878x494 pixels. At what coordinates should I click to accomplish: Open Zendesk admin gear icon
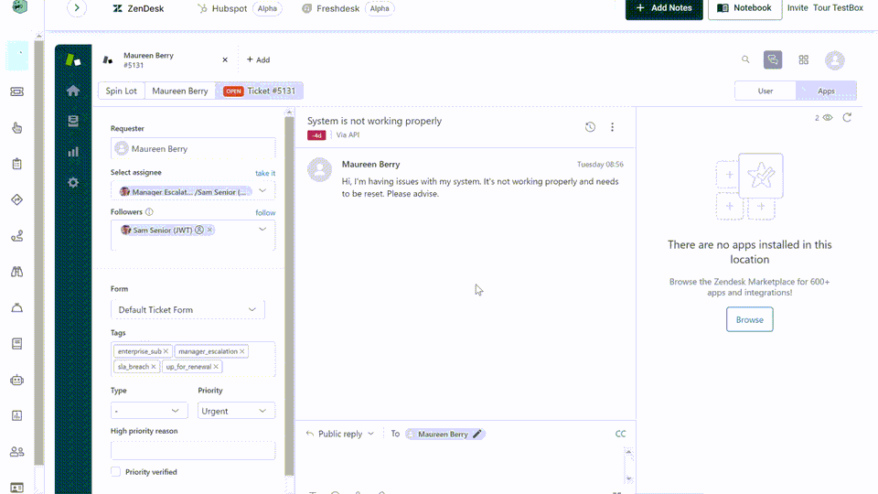click(73, 183)
